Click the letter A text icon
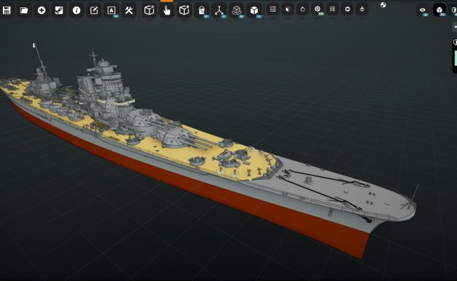457x281 pixels. pyautogui.click(x=112, y=10)
